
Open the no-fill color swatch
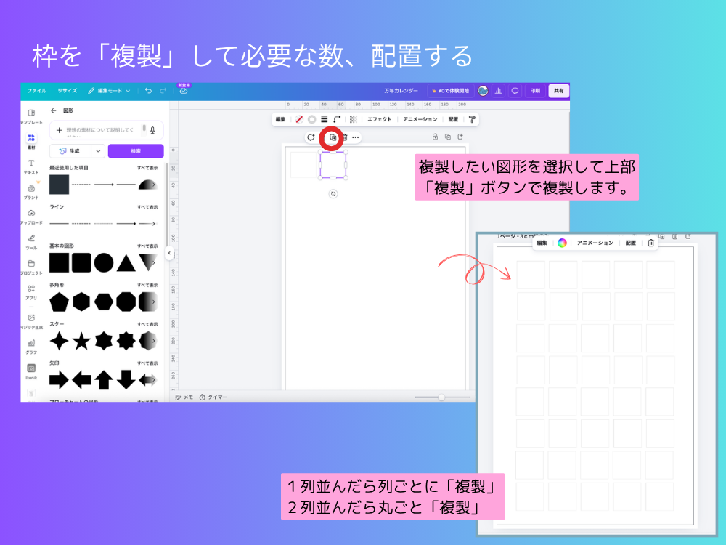pyautogui.click(x=299, y=120)
